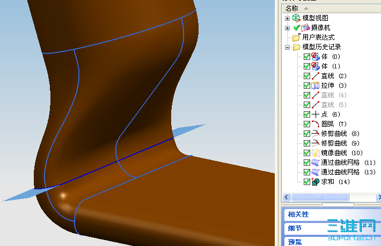Click the 直线 (5) line icon
The image size is (381, 246).
tap(316, 105)
